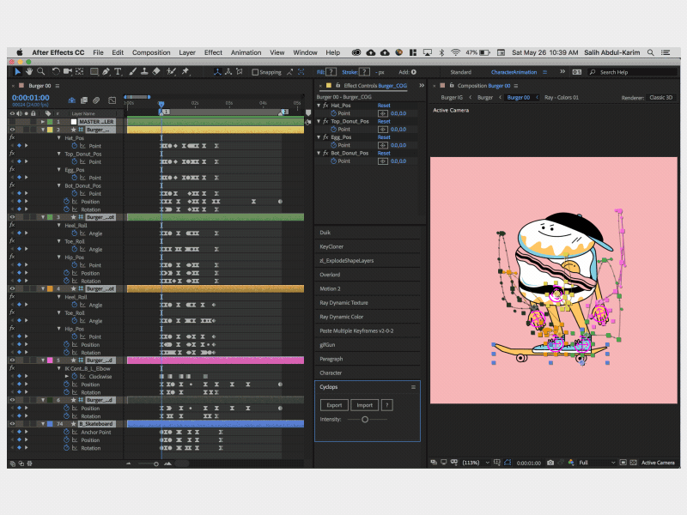Click the Export button in Cyclops panel

pyautogui.click(x=334, y=404)
